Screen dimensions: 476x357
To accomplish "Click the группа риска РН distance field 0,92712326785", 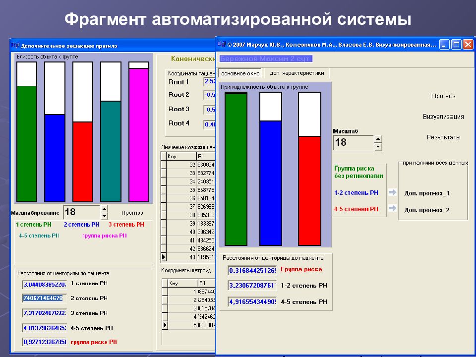I will coord(45,342).
